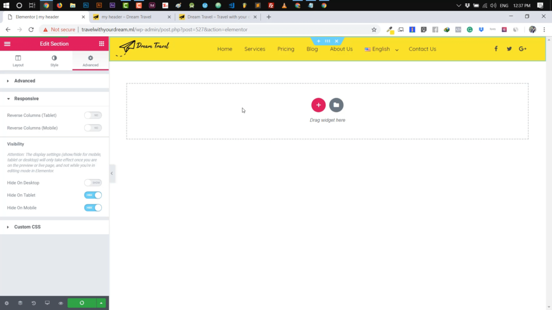Collapse the Elementor side panel
The image size is (552, 310).
[x=112, y=173]
